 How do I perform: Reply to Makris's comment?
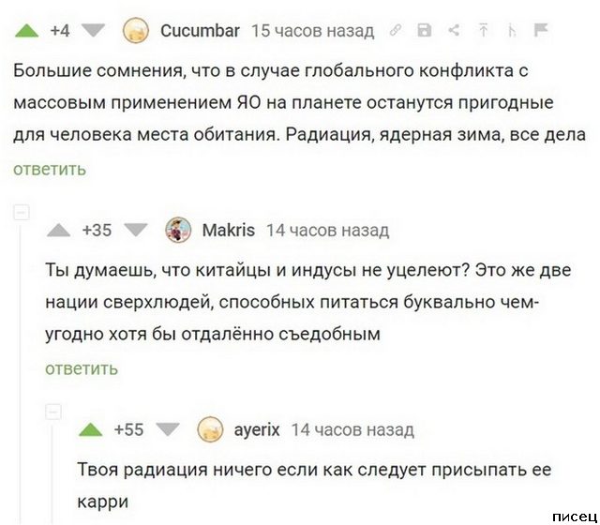pos(82,368)
